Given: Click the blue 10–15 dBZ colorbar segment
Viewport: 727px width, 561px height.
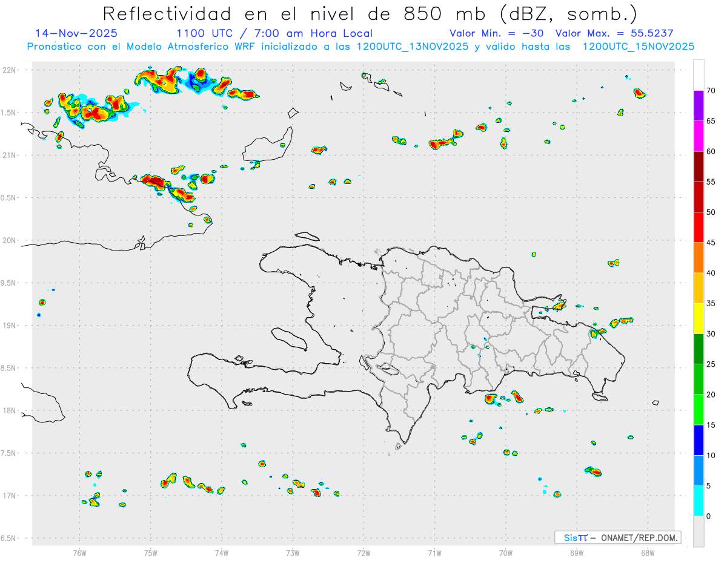Looking at the screenshot, I should tap(699, 440).
